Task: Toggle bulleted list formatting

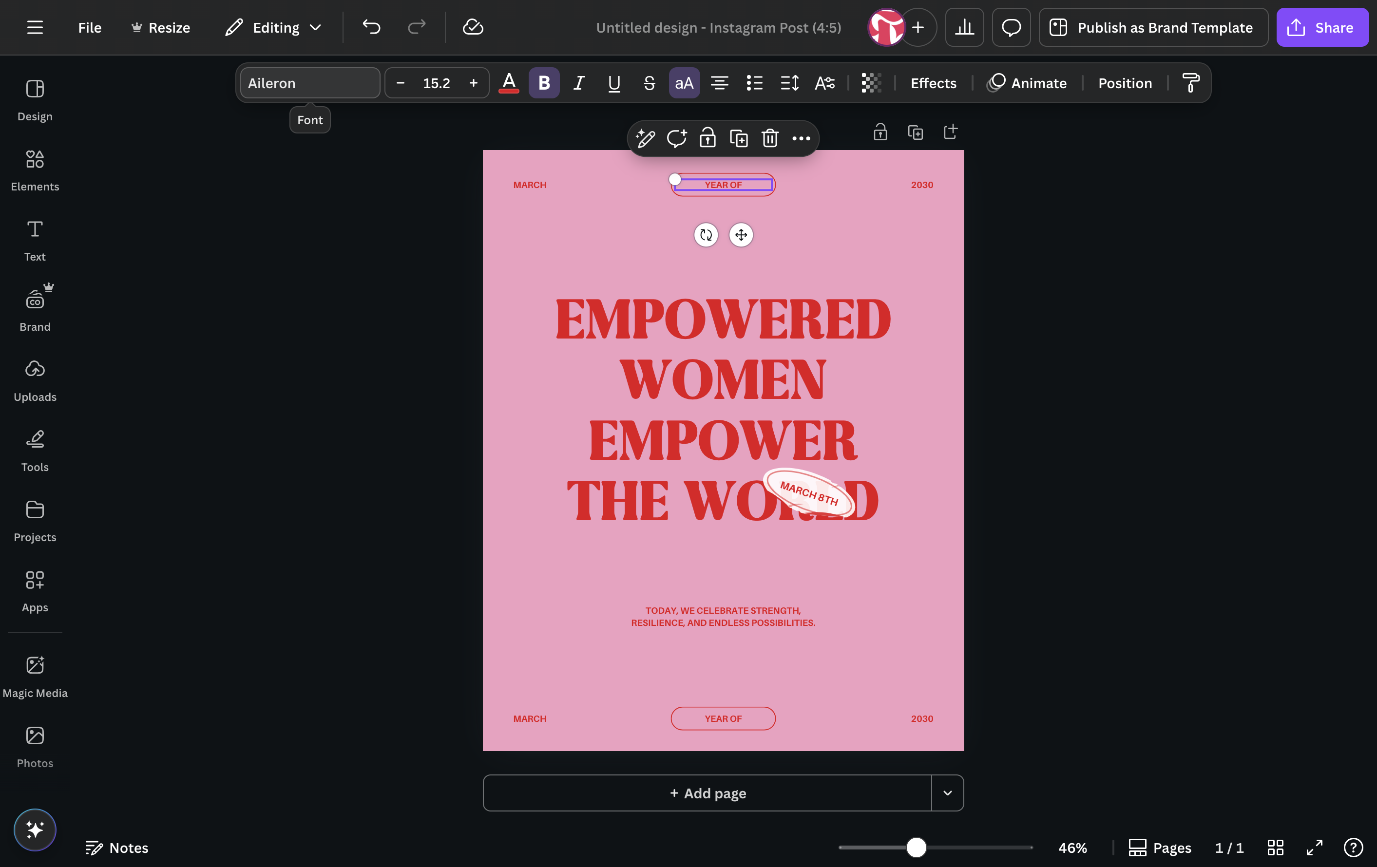Action: (755, 83)
